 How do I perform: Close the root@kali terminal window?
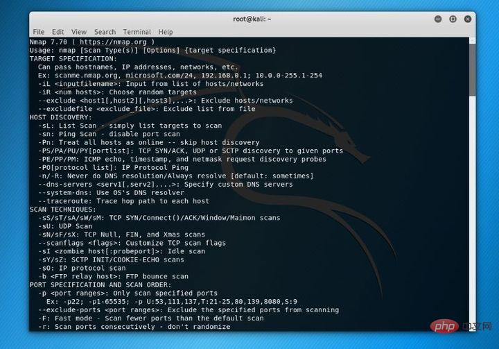click(468, 19)
